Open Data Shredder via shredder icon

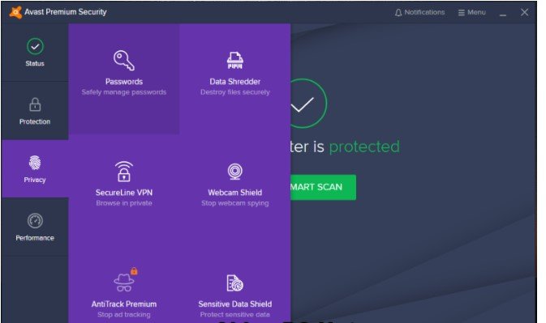(x=235, y=61)
